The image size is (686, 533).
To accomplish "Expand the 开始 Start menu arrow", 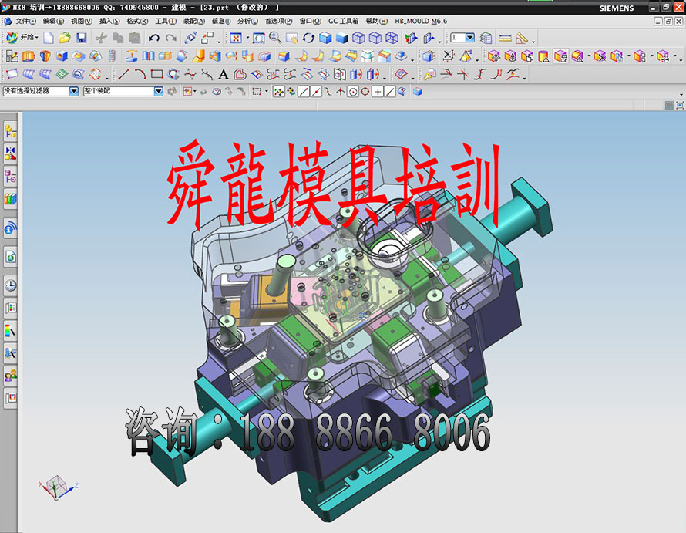I will (x=37, y=38).
